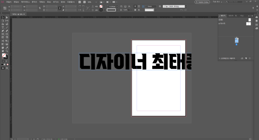Open the object style dropdown
This screenshot has height=140, width=259.
tap(186, 6)
